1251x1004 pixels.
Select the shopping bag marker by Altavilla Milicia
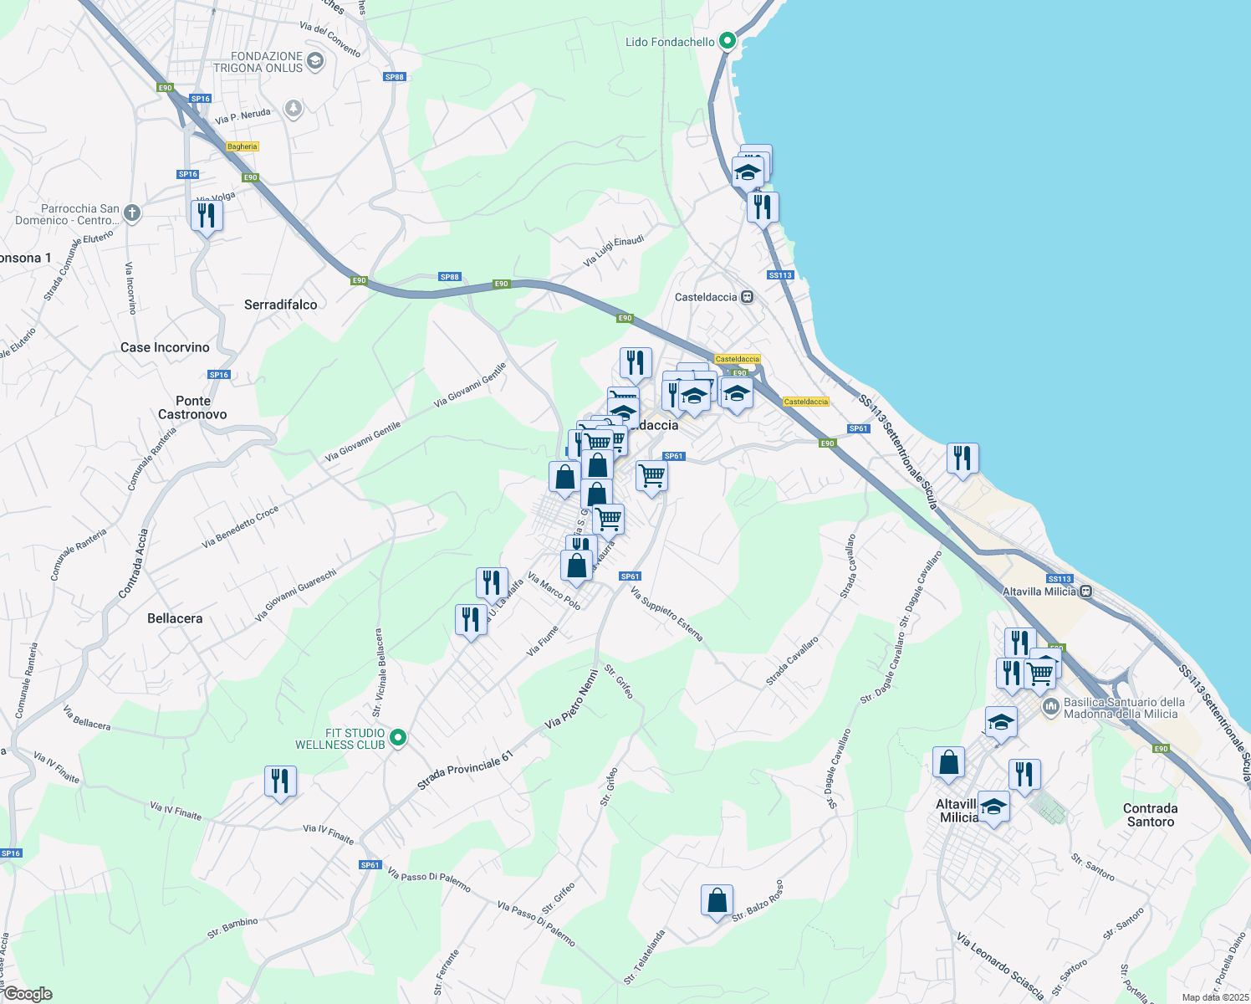(x=949, y=761)
